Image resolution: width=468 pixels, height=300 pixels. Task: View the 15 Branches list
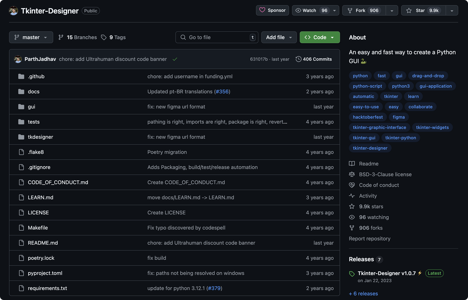pyautogui.click(x=78, y=37)
